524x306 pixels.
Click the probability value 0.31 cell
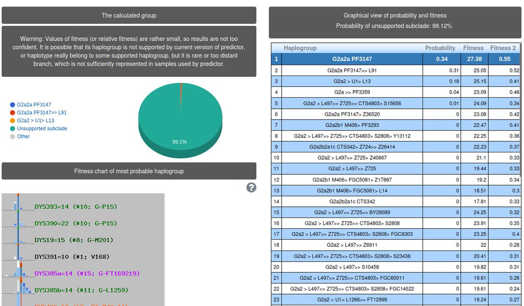441,70
